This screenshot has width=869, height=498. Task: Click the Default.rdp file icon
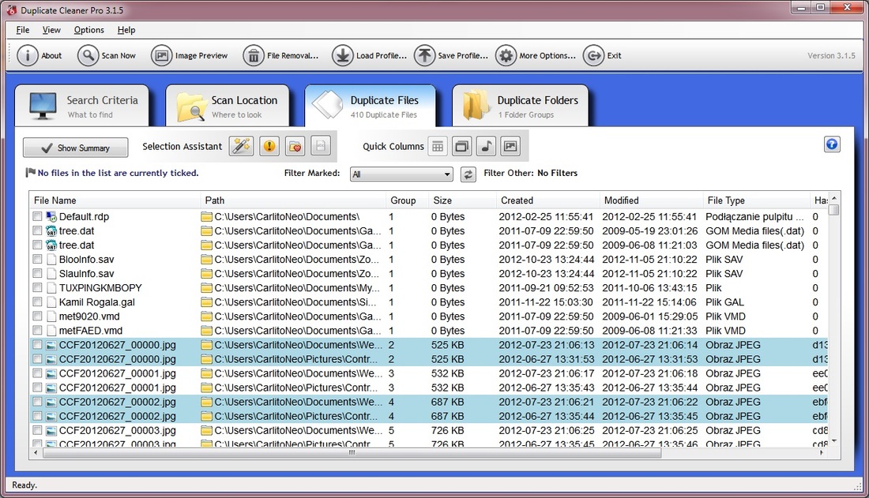51,216
